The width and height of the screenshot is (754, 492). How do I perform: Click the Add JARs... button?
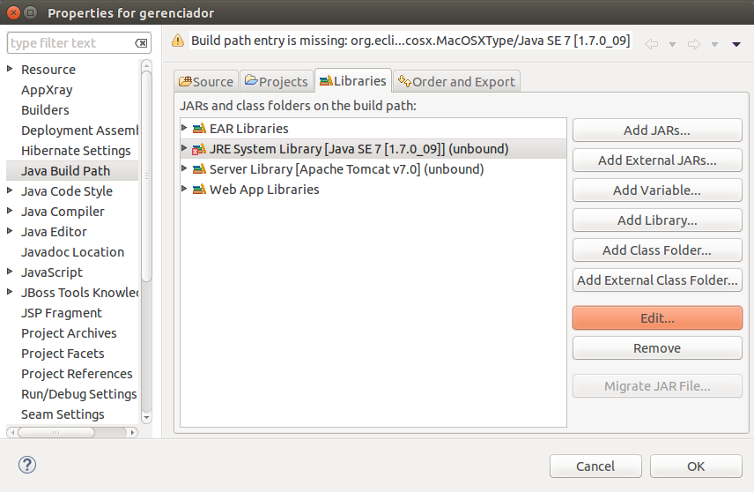click(x=657, y=130)
